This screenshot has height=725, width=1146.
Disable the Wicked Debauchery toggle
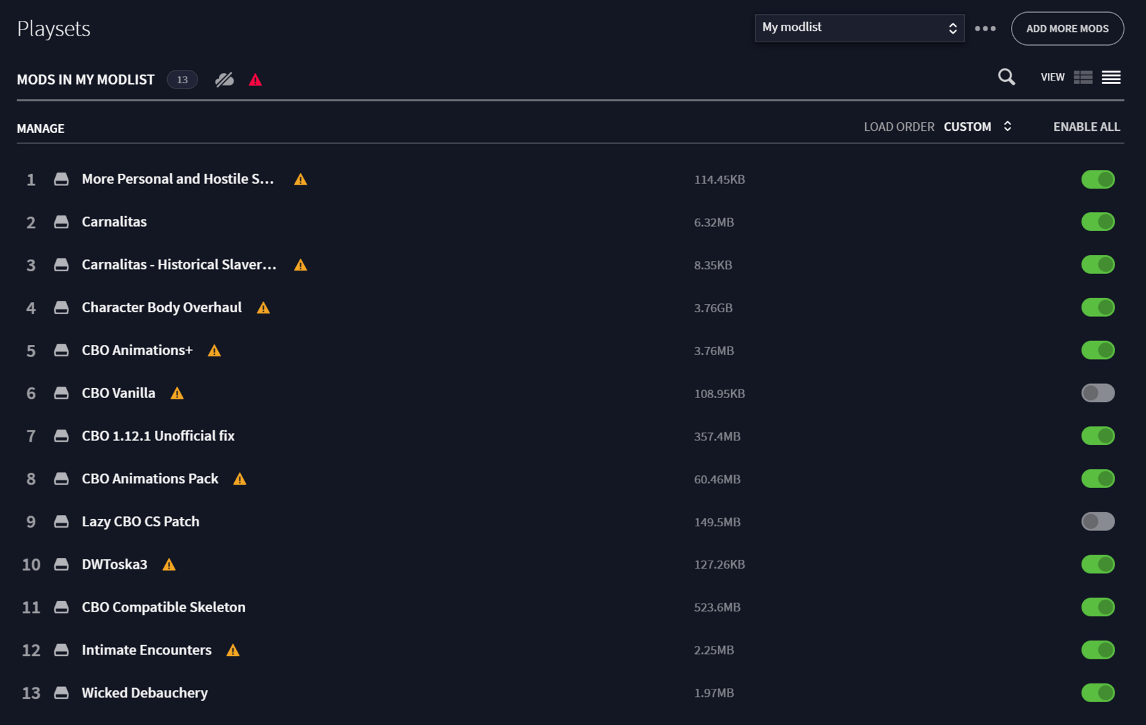pyautogui.click(x=1098, y=693)
